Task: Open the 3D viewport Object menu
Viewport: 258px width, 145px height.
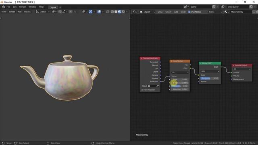Action: coord(27,12)
